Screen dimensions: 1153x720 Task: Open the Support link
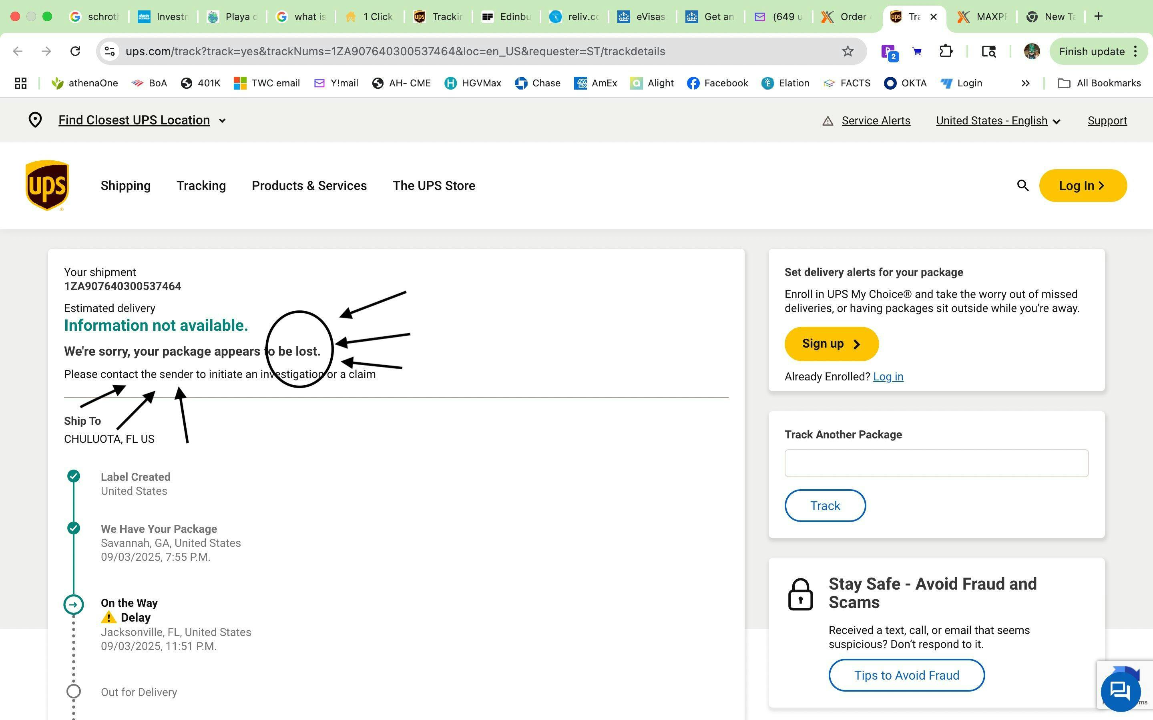1107,121
